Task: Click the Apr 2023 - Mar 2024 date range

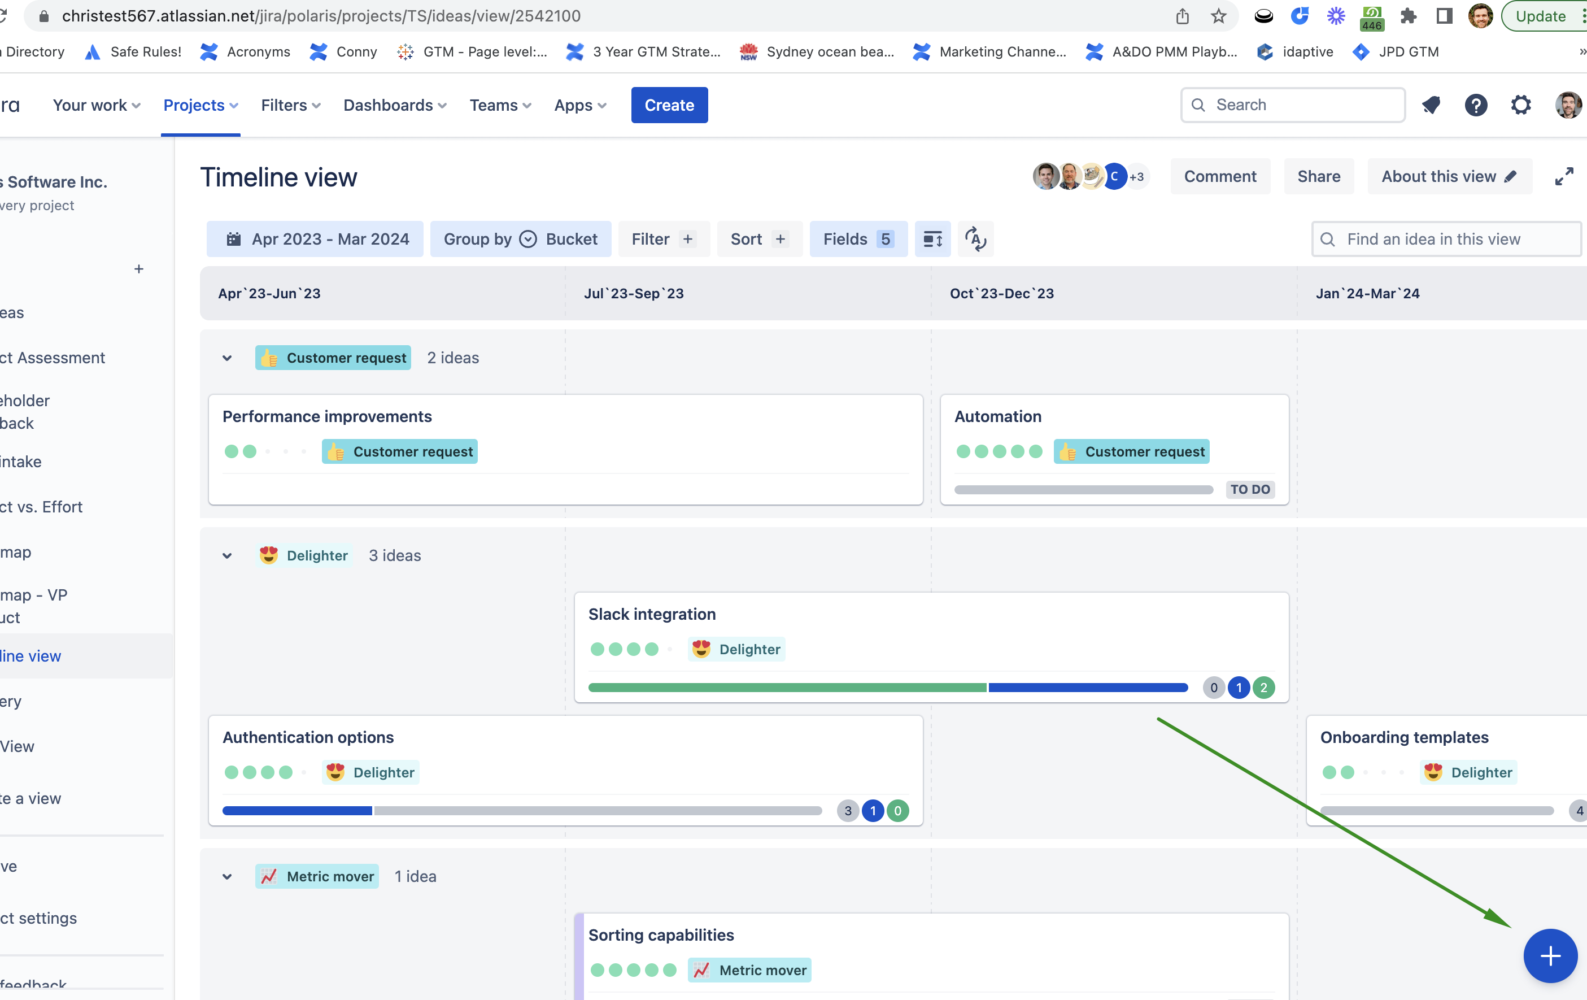Action: (x=315, y=238)
